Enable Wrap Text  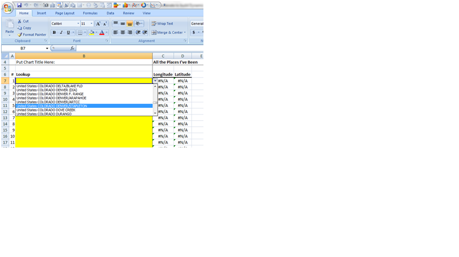click(x=162, y=23)
